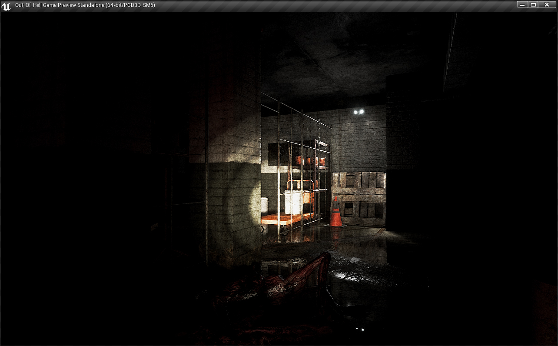The height and width of the screenshot is (346, 558).
Task: Click the two small glowing dots at bottom
Action: click(359, 329)
